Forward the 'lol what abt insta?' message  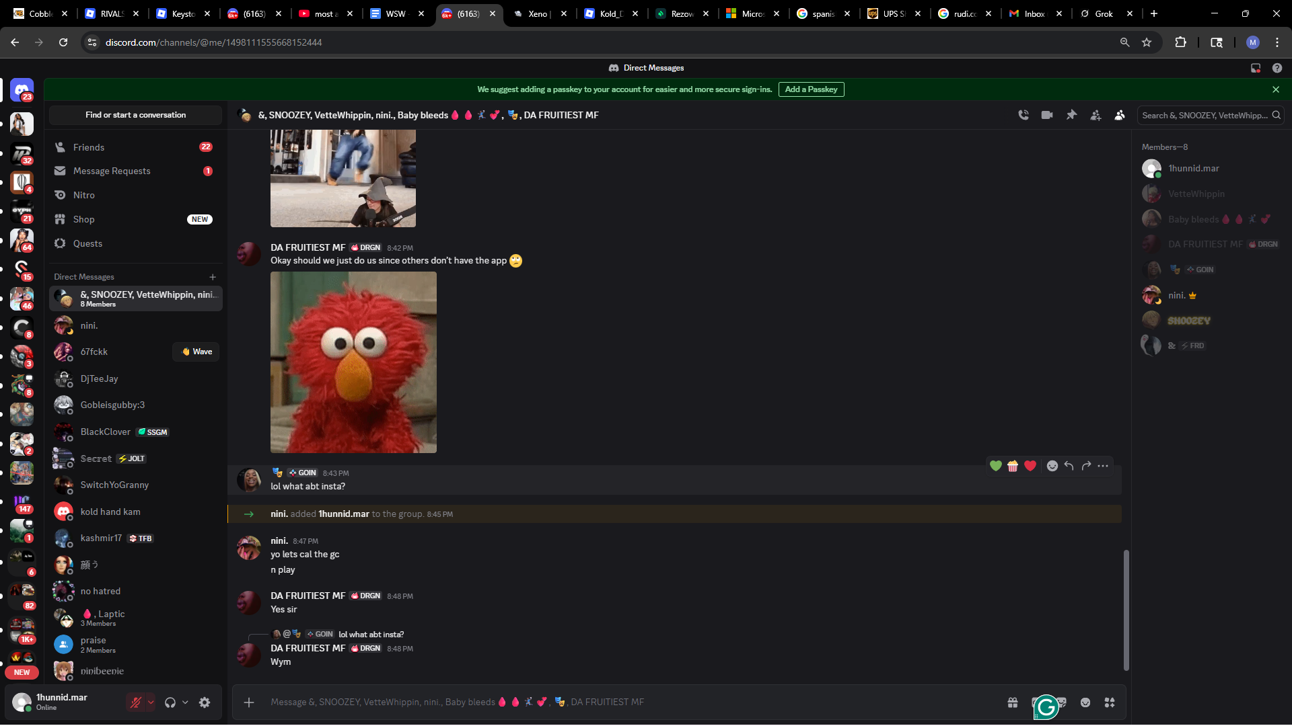point(1086,466)
